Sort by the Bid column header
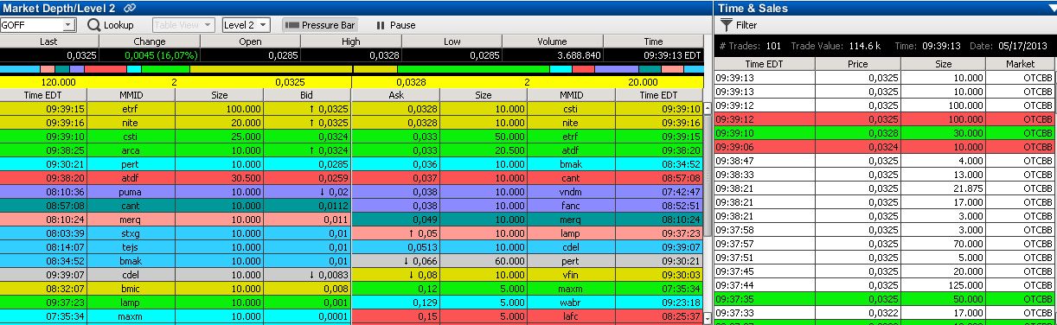Image resolution: width=1057 pixels, height=325 pixels. pyautogui.click(x=307, y=95)
